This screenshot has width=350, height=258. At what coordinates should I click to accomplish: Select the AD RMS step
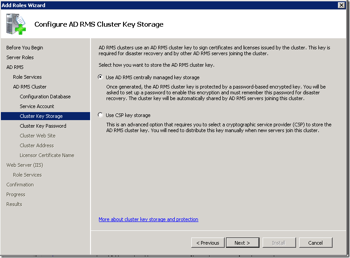pos(15,67)
